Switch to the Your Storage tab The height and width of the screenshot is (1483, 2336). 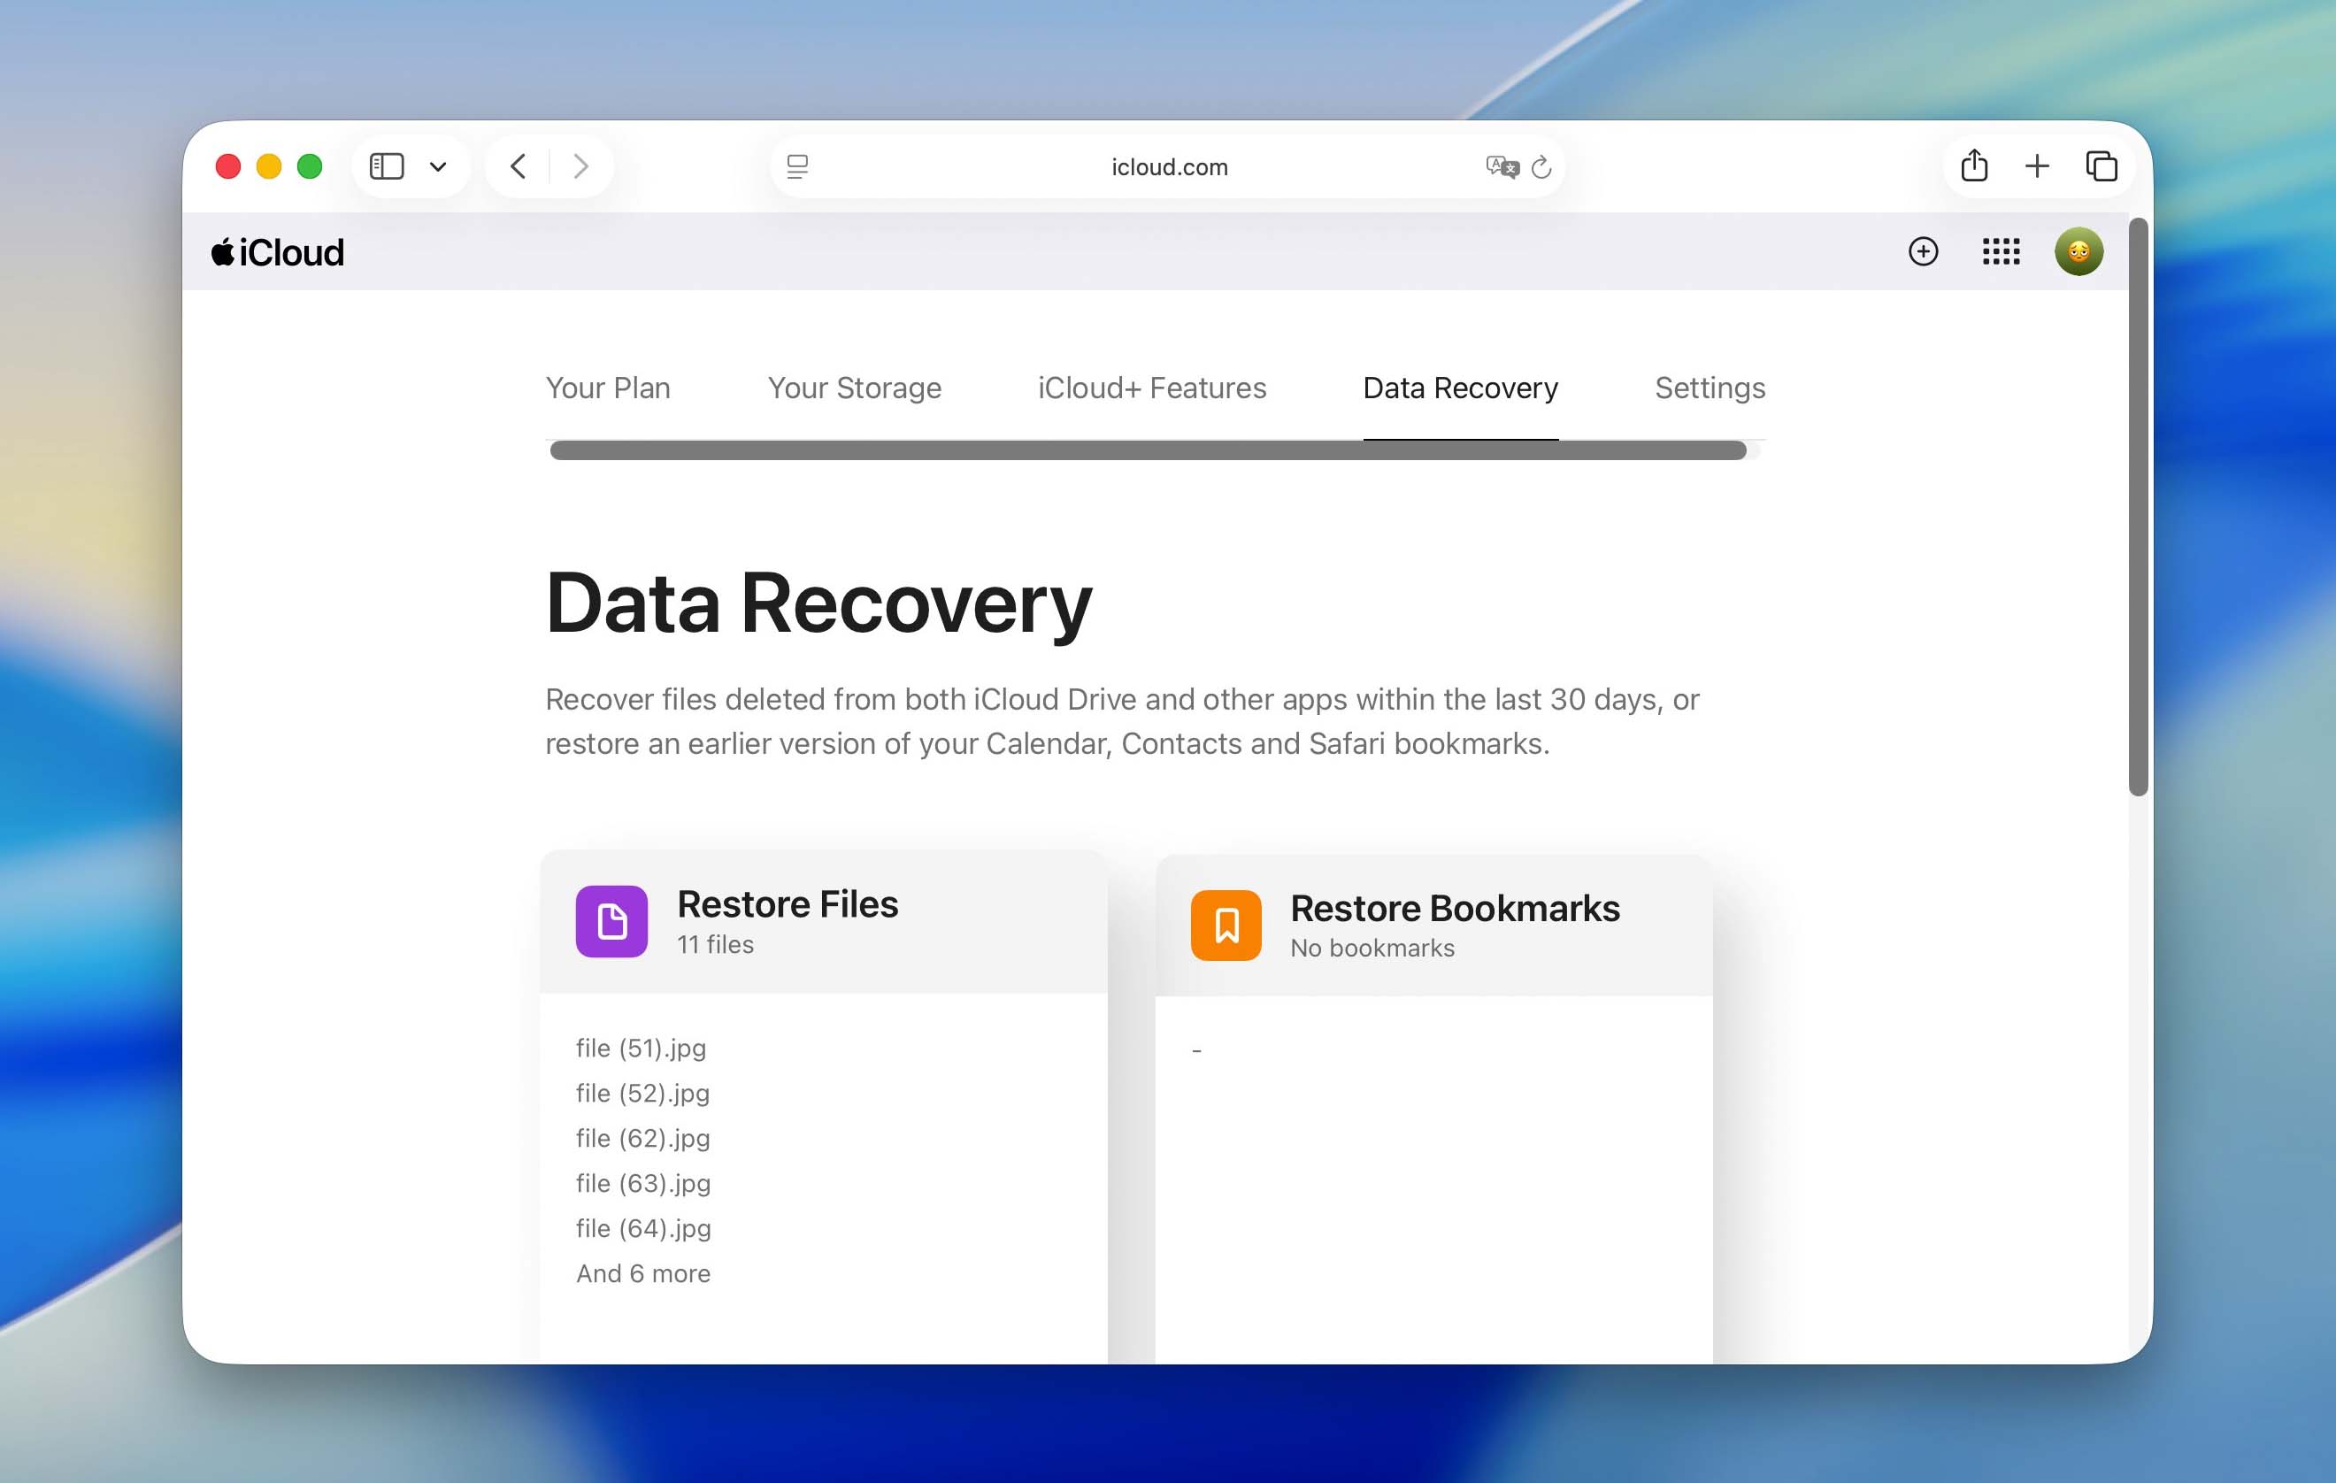[x=855, y=388]
